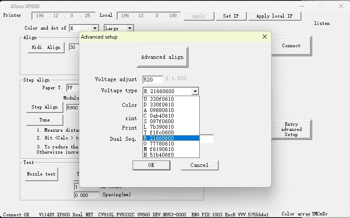Select voltage type U 330f0610

click(x=171, y=99)
